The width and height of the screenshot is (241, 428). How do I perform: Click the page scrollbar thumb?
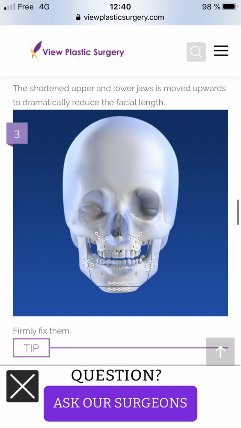tap(238, 212)
